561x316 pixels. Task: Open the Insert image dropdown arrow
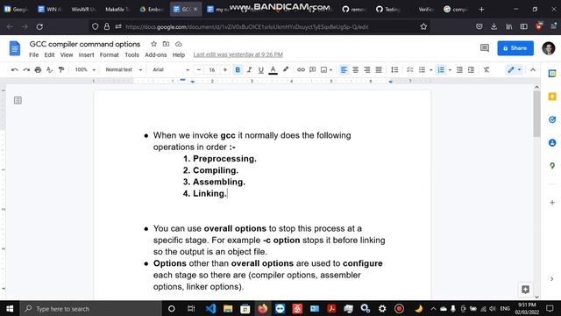pyautogui.click(x=331, y=70)
